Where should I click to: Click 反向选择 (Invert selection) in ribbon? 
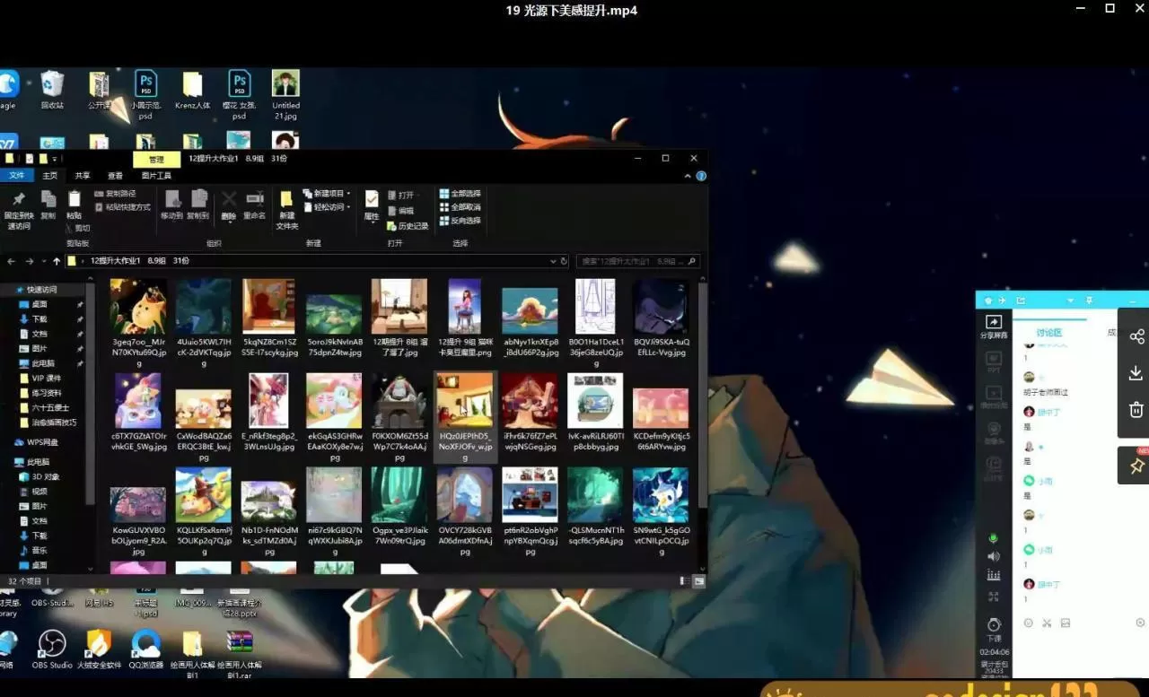pos(460,221)
